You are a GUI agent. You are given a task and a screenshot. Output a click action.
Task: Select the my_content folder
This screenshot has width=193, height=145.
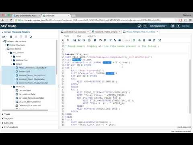coord(18,53)
